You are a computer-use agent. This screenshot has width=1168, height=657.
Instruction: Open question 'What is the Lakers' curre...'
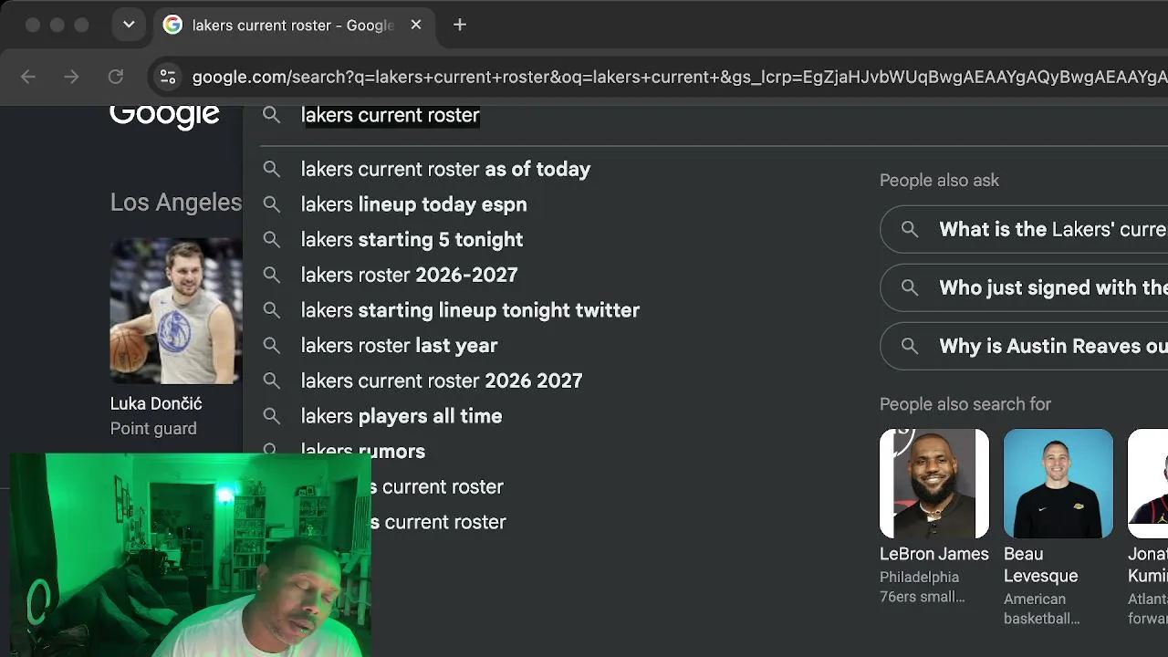click(x=1024, y=229)
